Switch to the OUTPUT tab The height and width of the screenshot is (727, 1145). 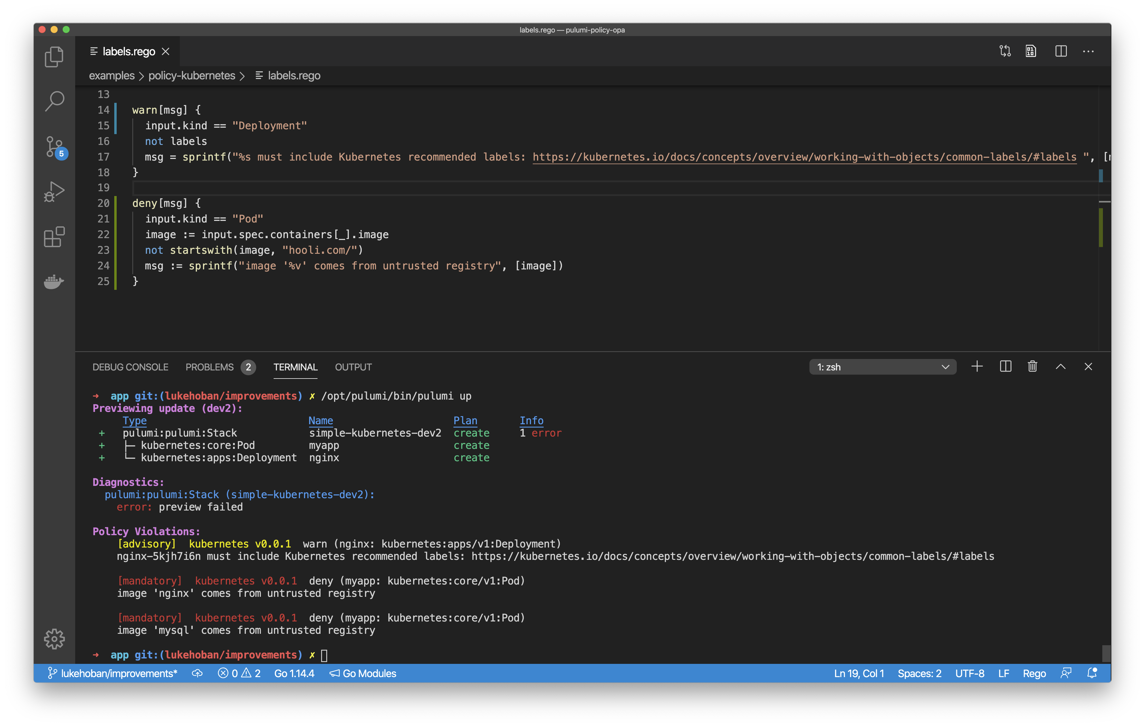(x=353, y=367)
